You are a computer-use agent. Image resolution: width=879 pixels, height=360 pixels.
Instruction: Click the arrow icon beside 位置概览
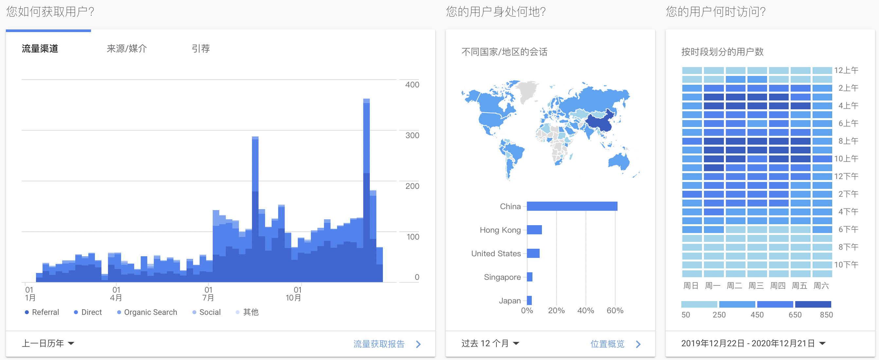coord(638,344)
